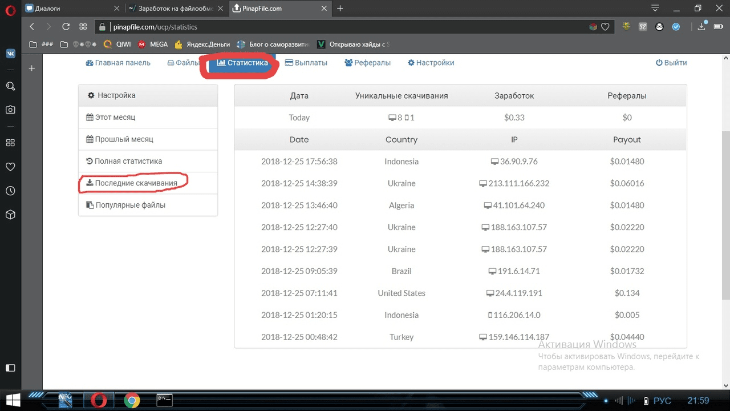Screen dimensions: 730x411
Task: Open the ### bookmarks folder
Action: 42,44
